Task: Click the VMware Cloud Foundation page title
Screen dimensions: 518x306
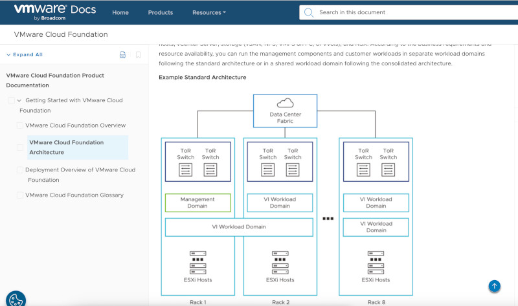Action: (x=61, y=34)
